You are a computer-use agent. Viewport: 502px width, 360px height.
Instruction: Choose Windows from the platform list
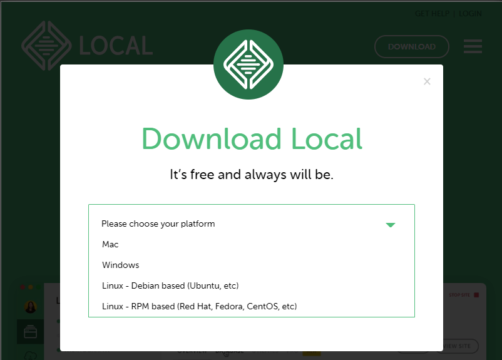[120, 265]
